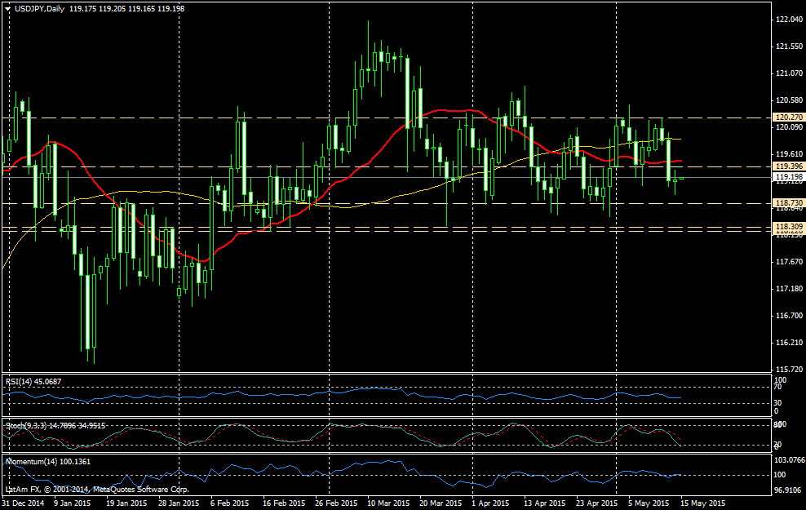This screenshot has width=806, height=510.
Task: Select the RSI(14) indicator label
Action: pos(18,381)
